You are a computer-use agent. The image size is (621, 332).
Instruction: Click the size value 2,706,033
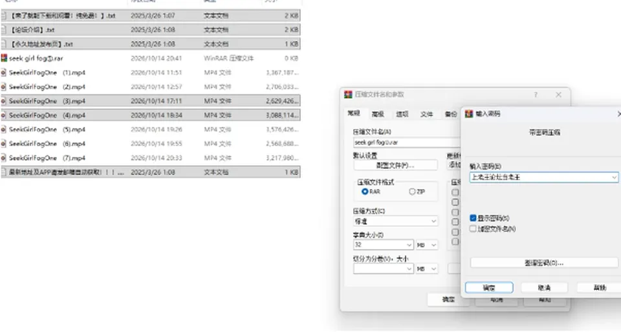[x=282, y=87]
